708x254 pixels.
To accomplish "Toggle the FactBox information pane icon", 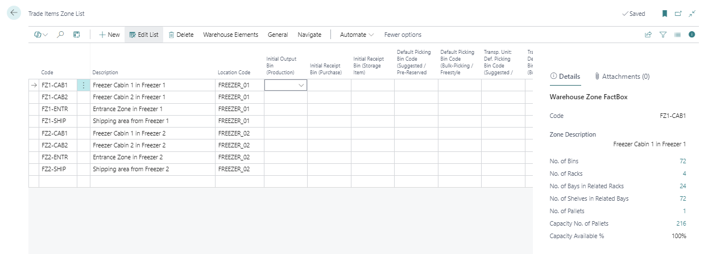I will click(692, 35).
